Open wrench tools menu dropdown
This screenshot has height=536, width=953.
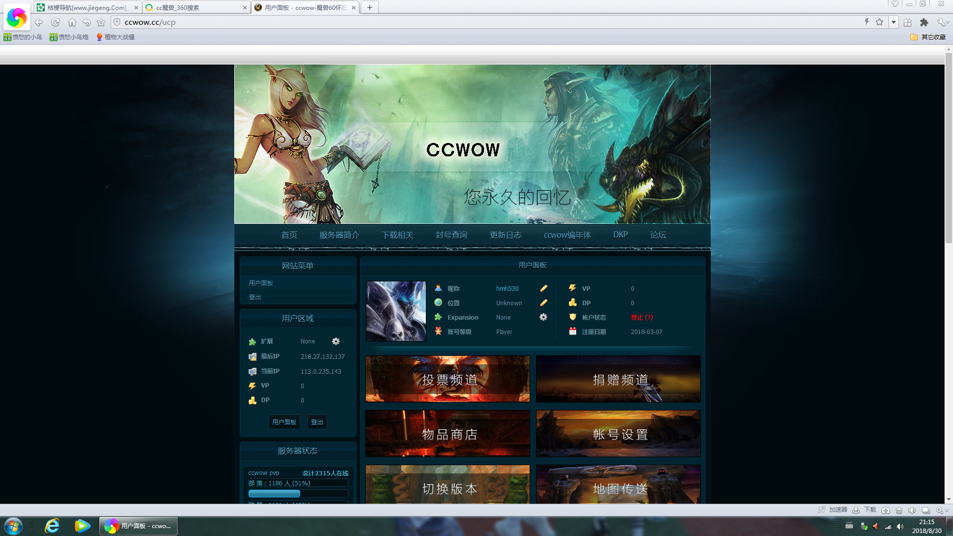click(x=943, y=22)
